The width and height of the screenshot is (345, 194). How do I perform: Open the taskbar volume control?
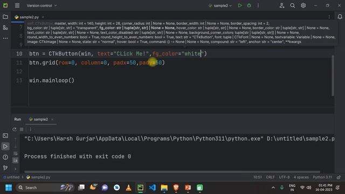[x=309, y=188]
